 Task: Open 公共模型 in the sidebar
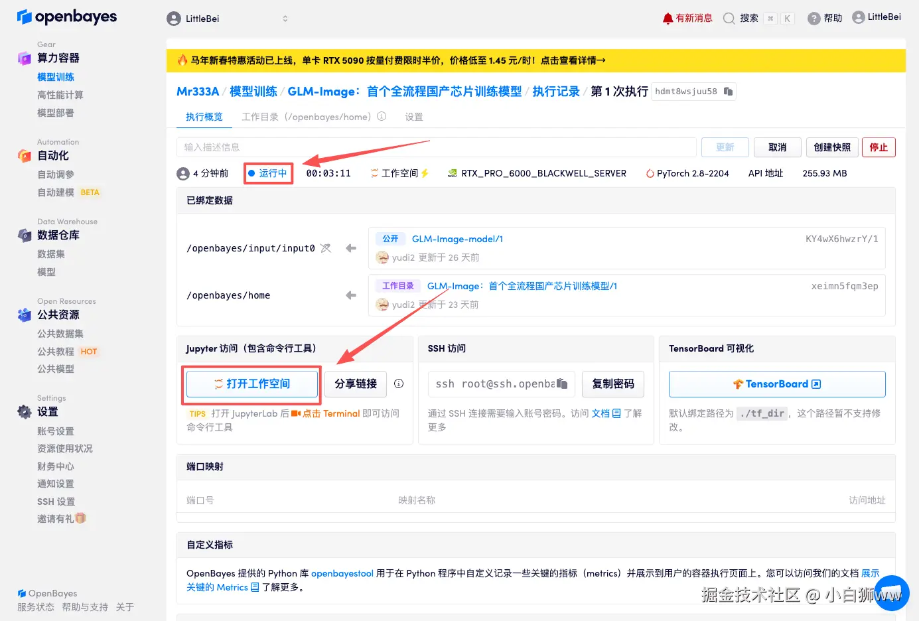[56, 369]
